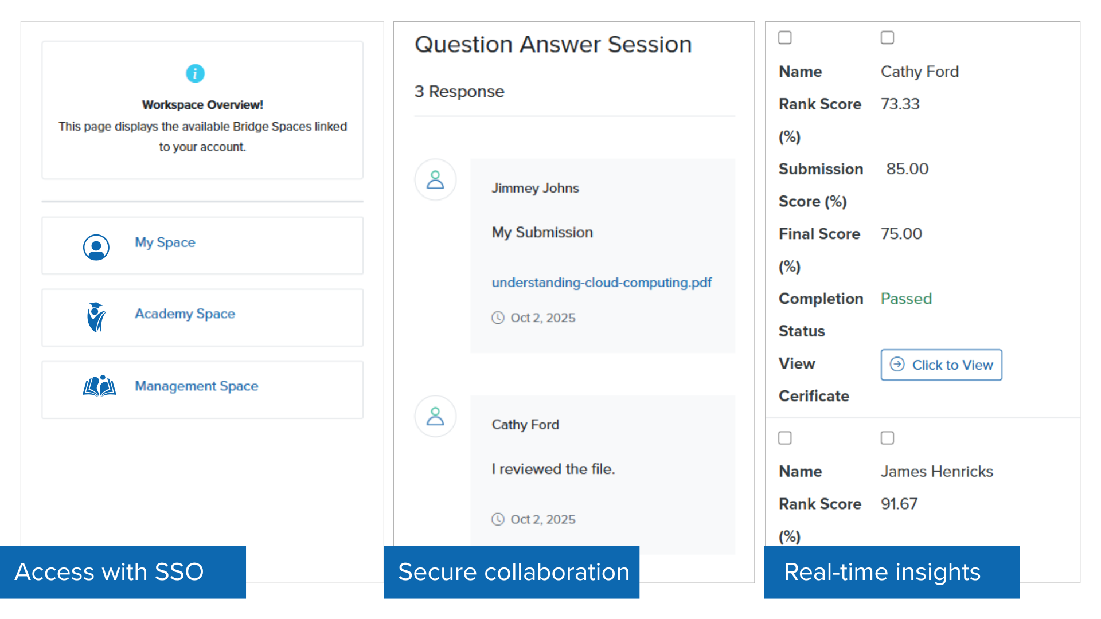1101x619 pixels.
Task: Click Jimmey Johns' avatar icon
Action: click(x=435, y=180)
